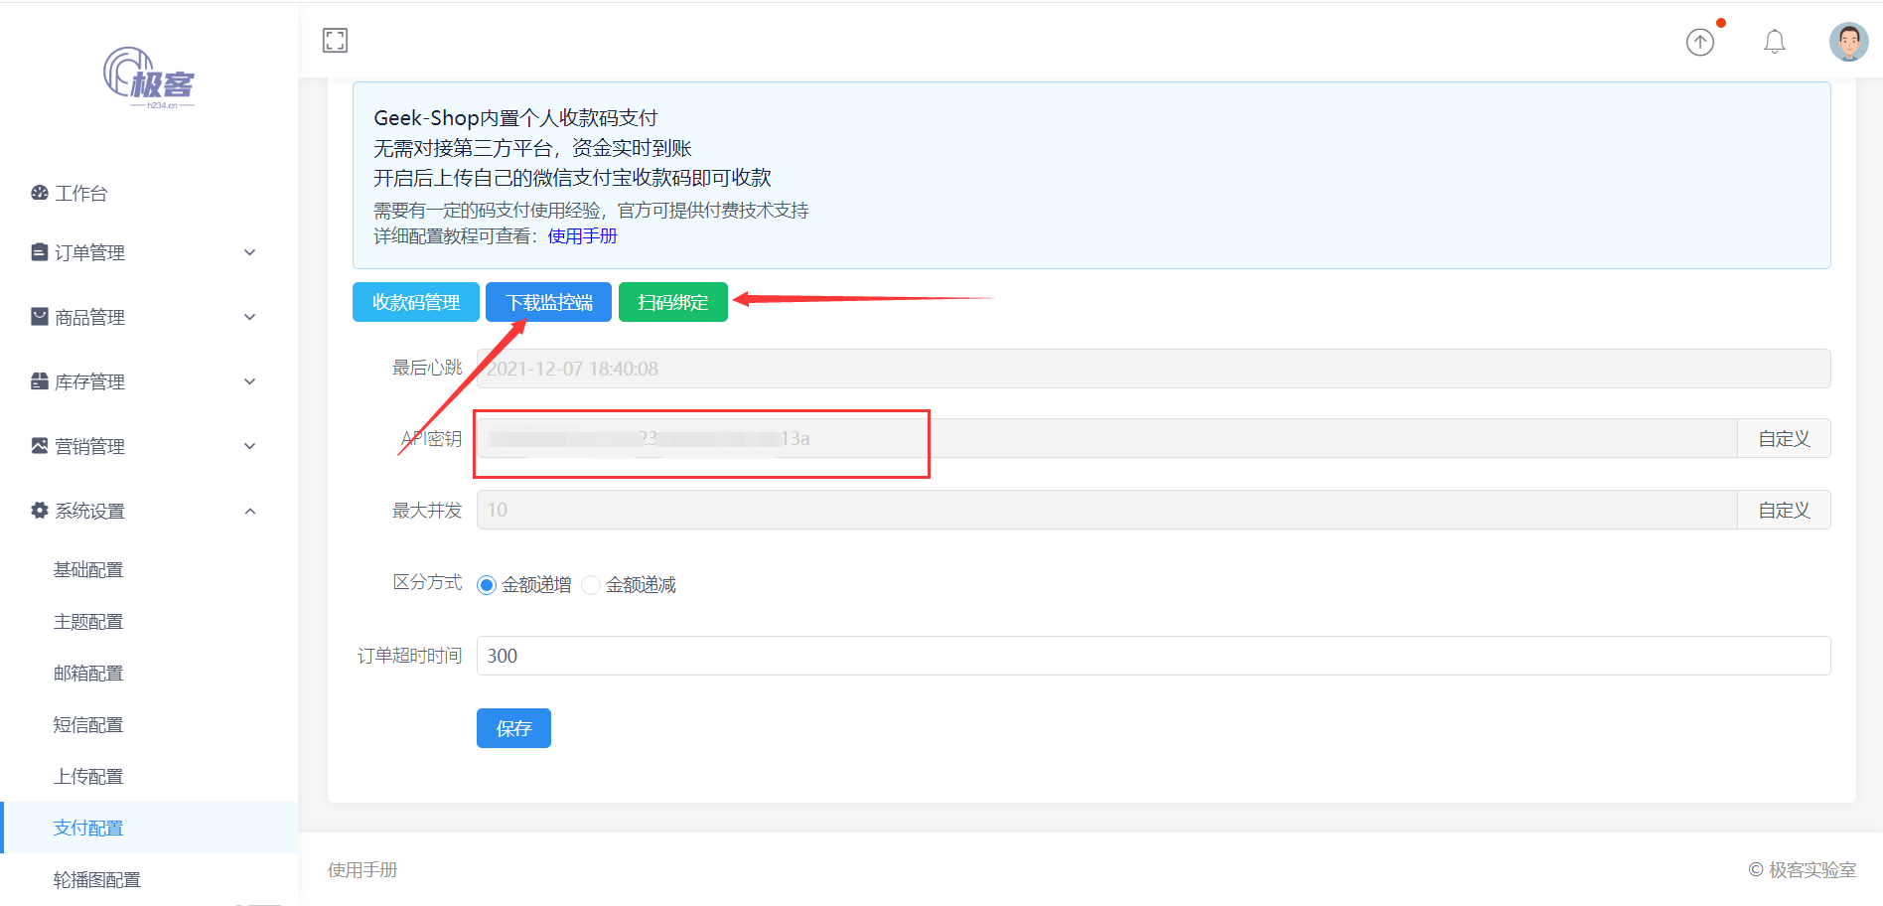Click the green 扫码绑定 button
The image size is (1883, 906).
[673, 302]
